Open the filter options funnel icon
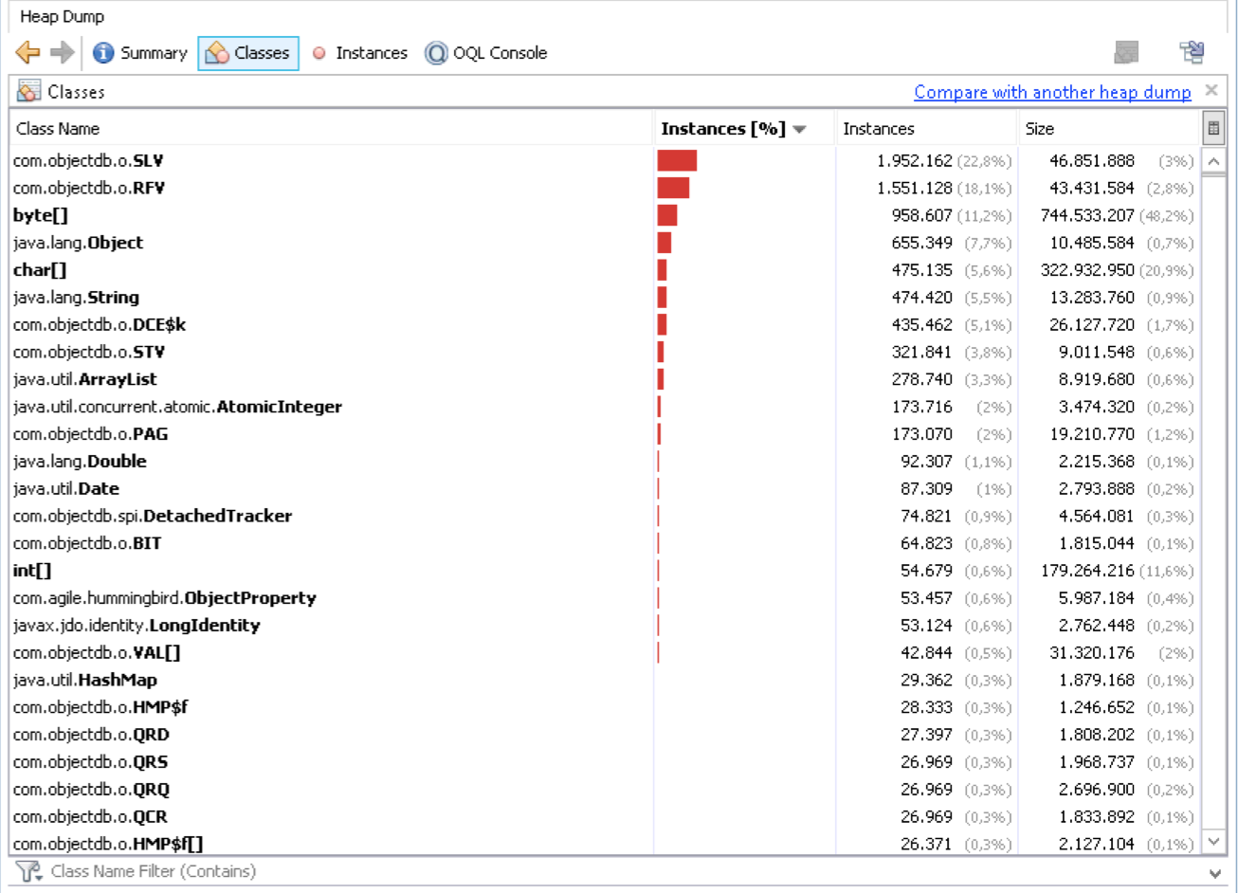 (28, 871)
